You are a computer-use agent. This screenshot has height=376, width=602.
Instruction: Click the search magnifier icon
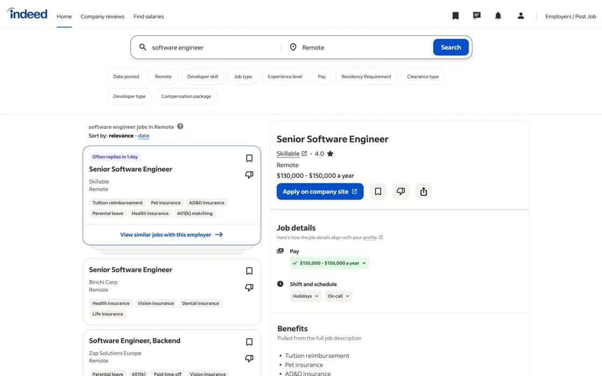pyautogui.click(x=142, y=47)
